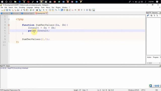Toggle synchronize horizontal scrolling icon
The width and height of the screenshot is (161, 91).
coord(53,10)
